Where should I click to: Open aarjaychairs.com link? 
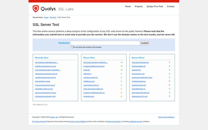[138, 74]
